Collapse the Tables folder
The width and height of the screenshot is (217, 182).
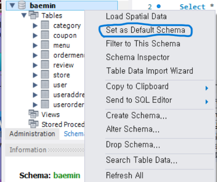[x=24, y=15]
